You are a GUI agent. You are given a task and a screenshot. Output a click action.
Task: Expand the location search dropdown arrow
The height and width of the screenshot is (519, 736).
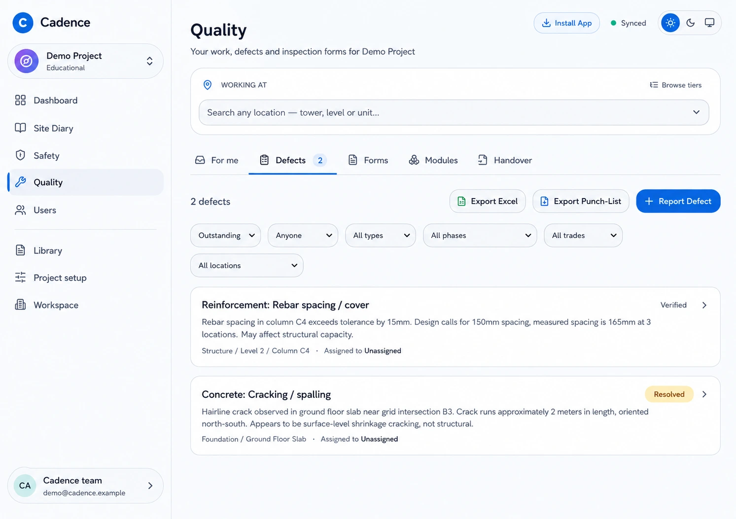point(696,112)
